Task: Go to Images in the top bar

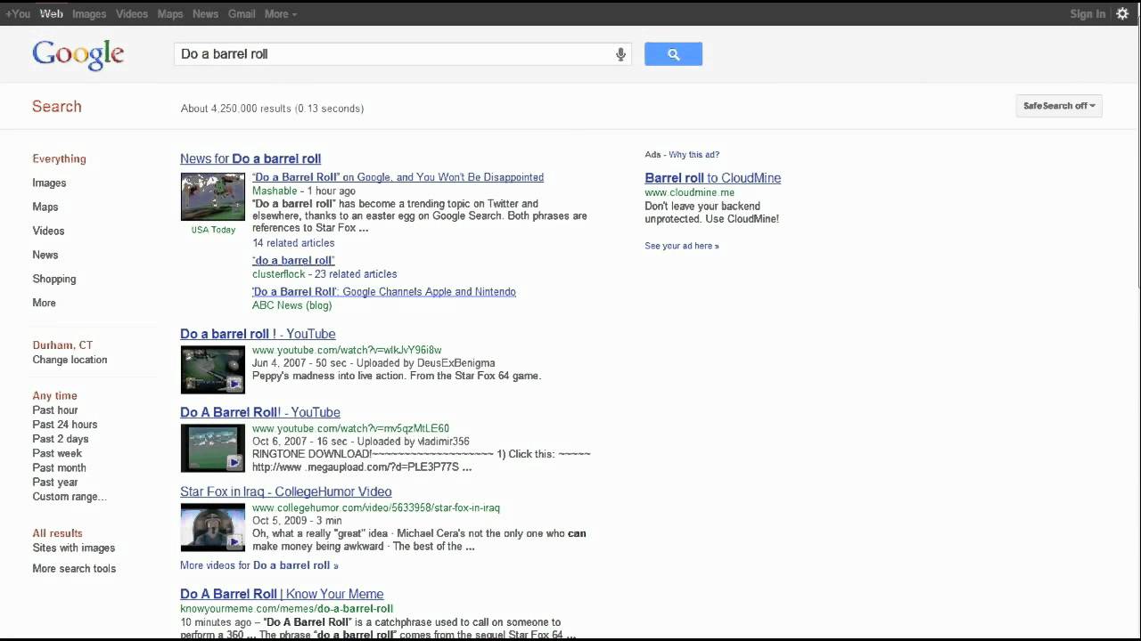Action: pos(89,13)
